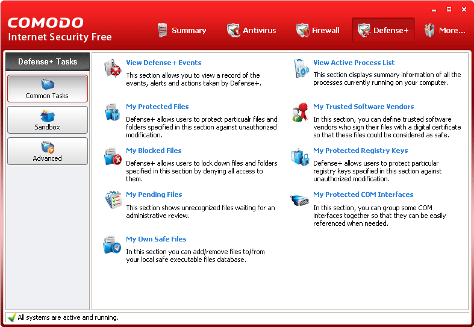Click the 'All systems are active and running.' status
474x327 pixels.
(68, 317)
